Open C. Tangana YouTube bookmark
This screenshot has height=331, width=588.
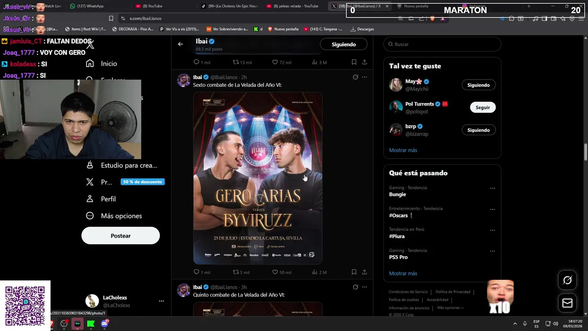pyautogui.click(x=323, y=29)
